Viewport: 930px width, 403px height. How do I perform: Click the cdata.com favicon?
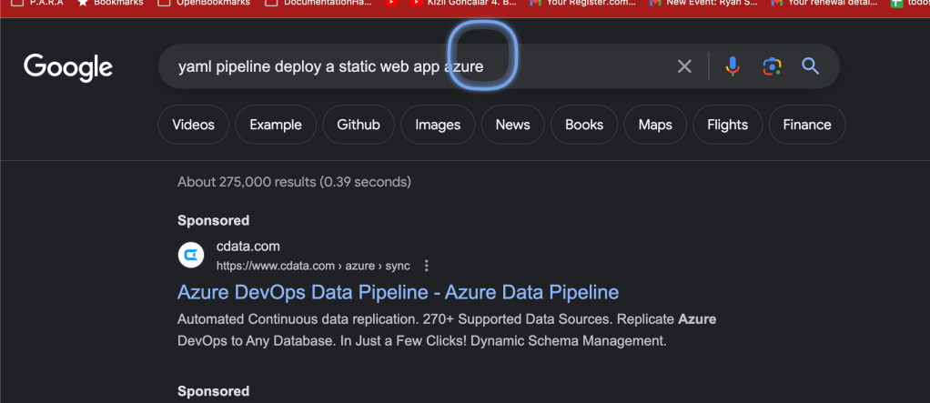click(191, 256)
